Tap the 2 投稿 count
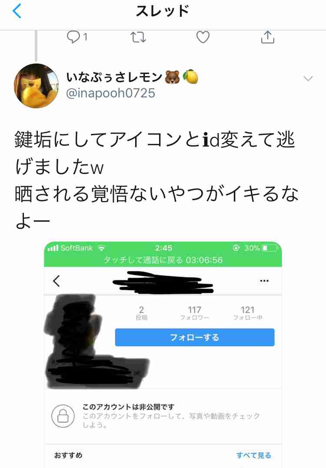This screenshot has height=468, width=326. (x=141, y=313)
